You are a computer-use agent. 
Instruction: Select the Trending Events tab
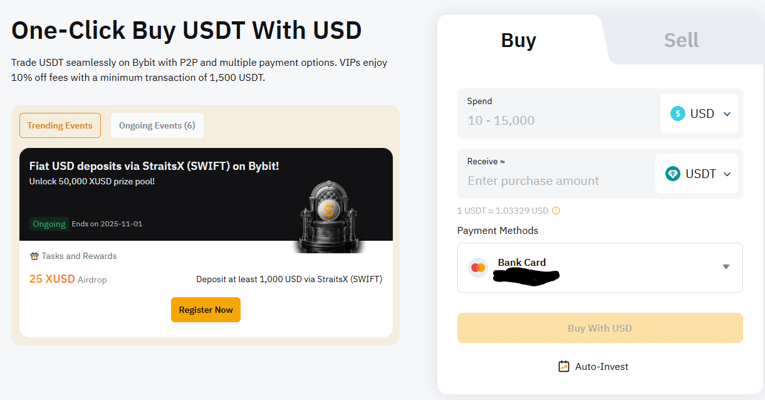click(x=60, y=125)
